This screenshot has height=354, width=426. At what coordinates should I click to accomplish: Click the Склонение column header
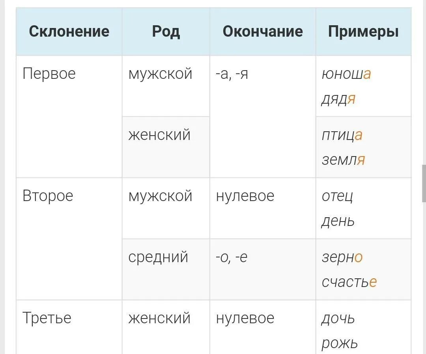pos(69,32)
